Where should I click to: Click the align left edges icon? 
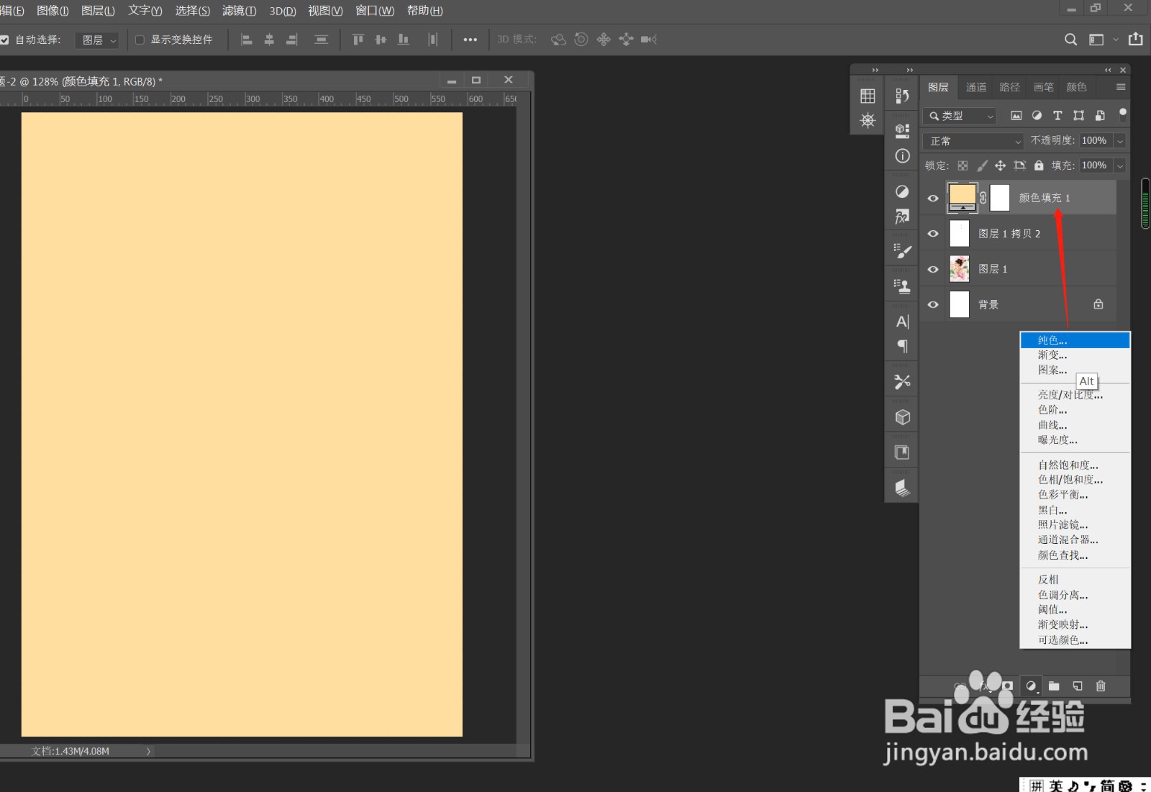coord(247,40)
